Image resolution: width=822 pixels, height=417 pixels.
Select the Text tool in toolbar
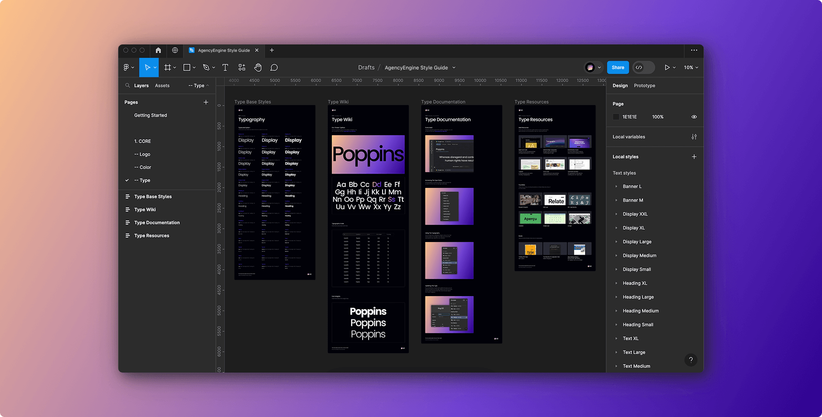point(225,68)
